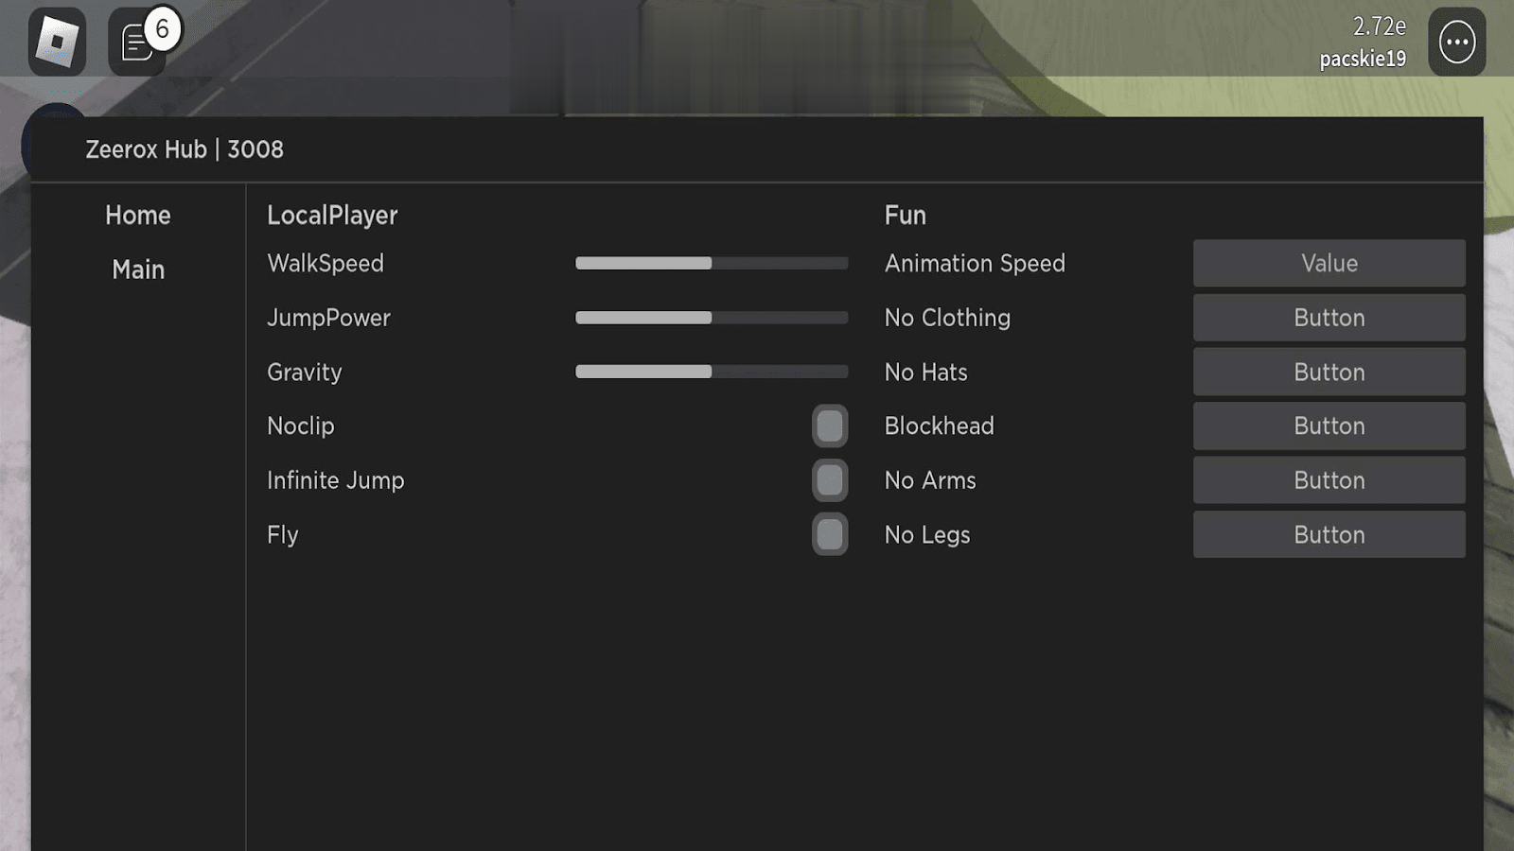This screenshot has width=1514, height=851.
Task: Click the LocalPlayer section heading
Action: click(332, 216)
